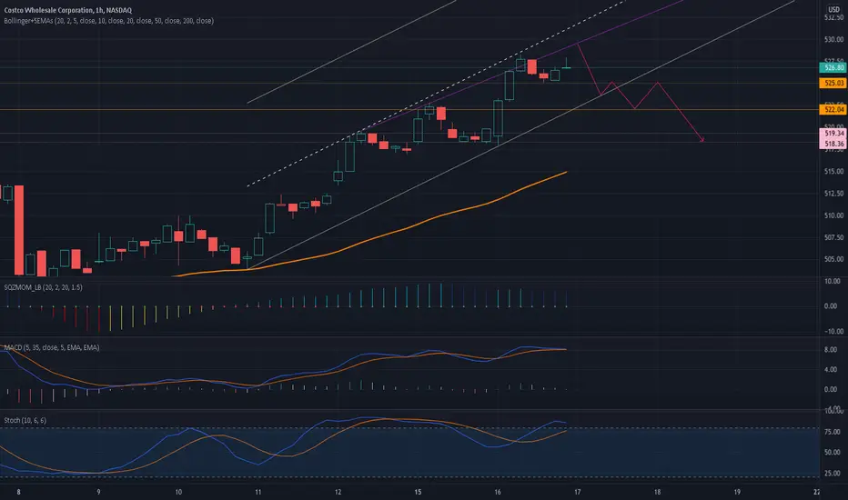The image size is (848, 500).
Task: Click the pink 518.36 price label
Action: point(833,144)
